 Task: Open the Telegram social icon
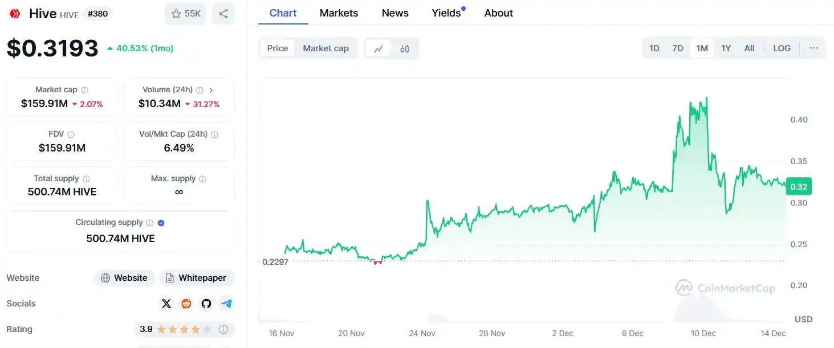pyautogui.click(x=227, y=304)
